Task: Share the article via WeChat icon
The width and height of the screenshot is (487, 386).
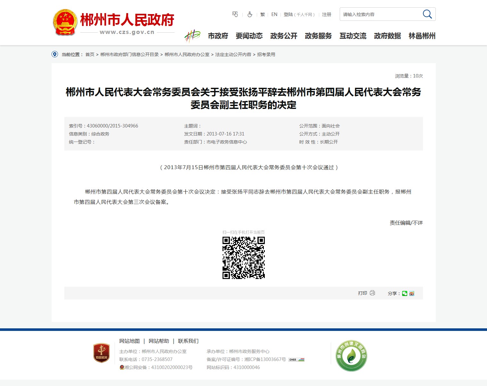Action: [405, 293]
